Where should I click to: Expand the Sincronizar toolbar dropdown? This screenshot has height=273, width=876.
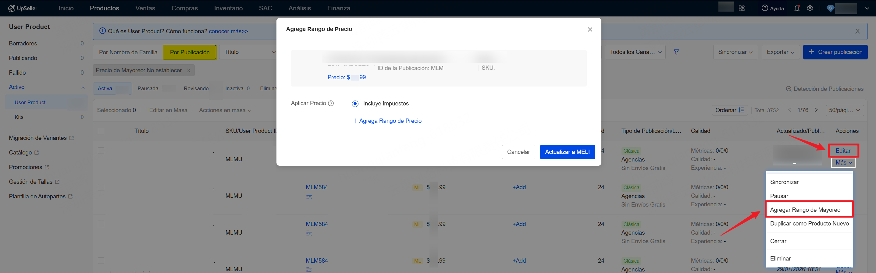[x=735, y=52]
